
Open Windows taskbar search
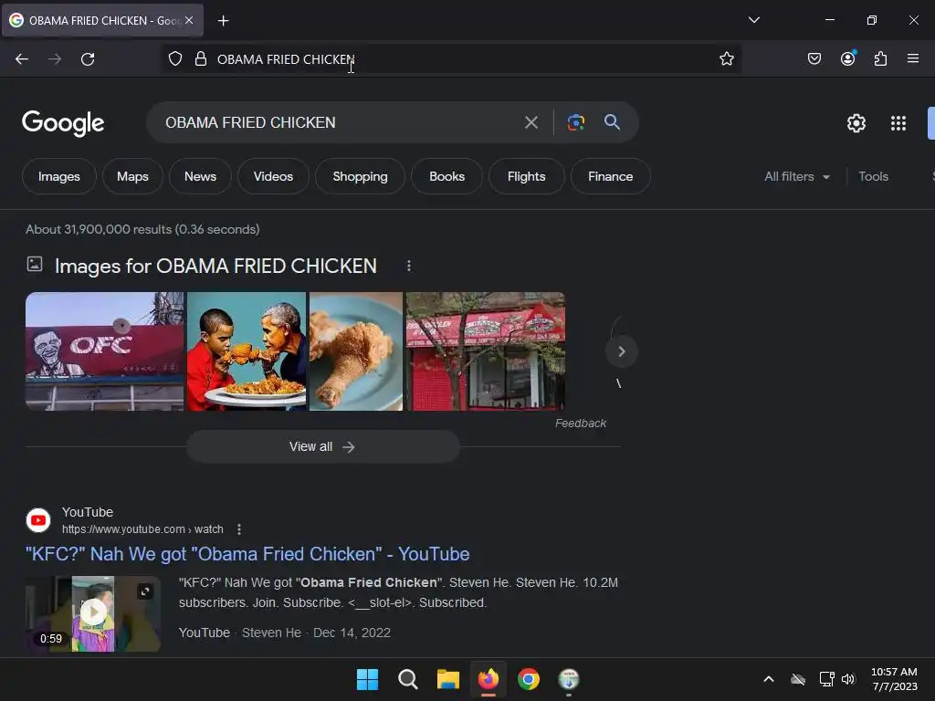(x=408, y=679)
